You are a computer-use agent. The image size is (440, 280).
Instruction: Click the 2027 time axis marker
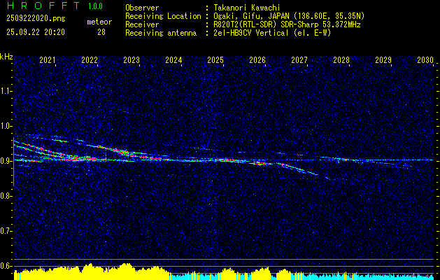[x=299, y=59]
